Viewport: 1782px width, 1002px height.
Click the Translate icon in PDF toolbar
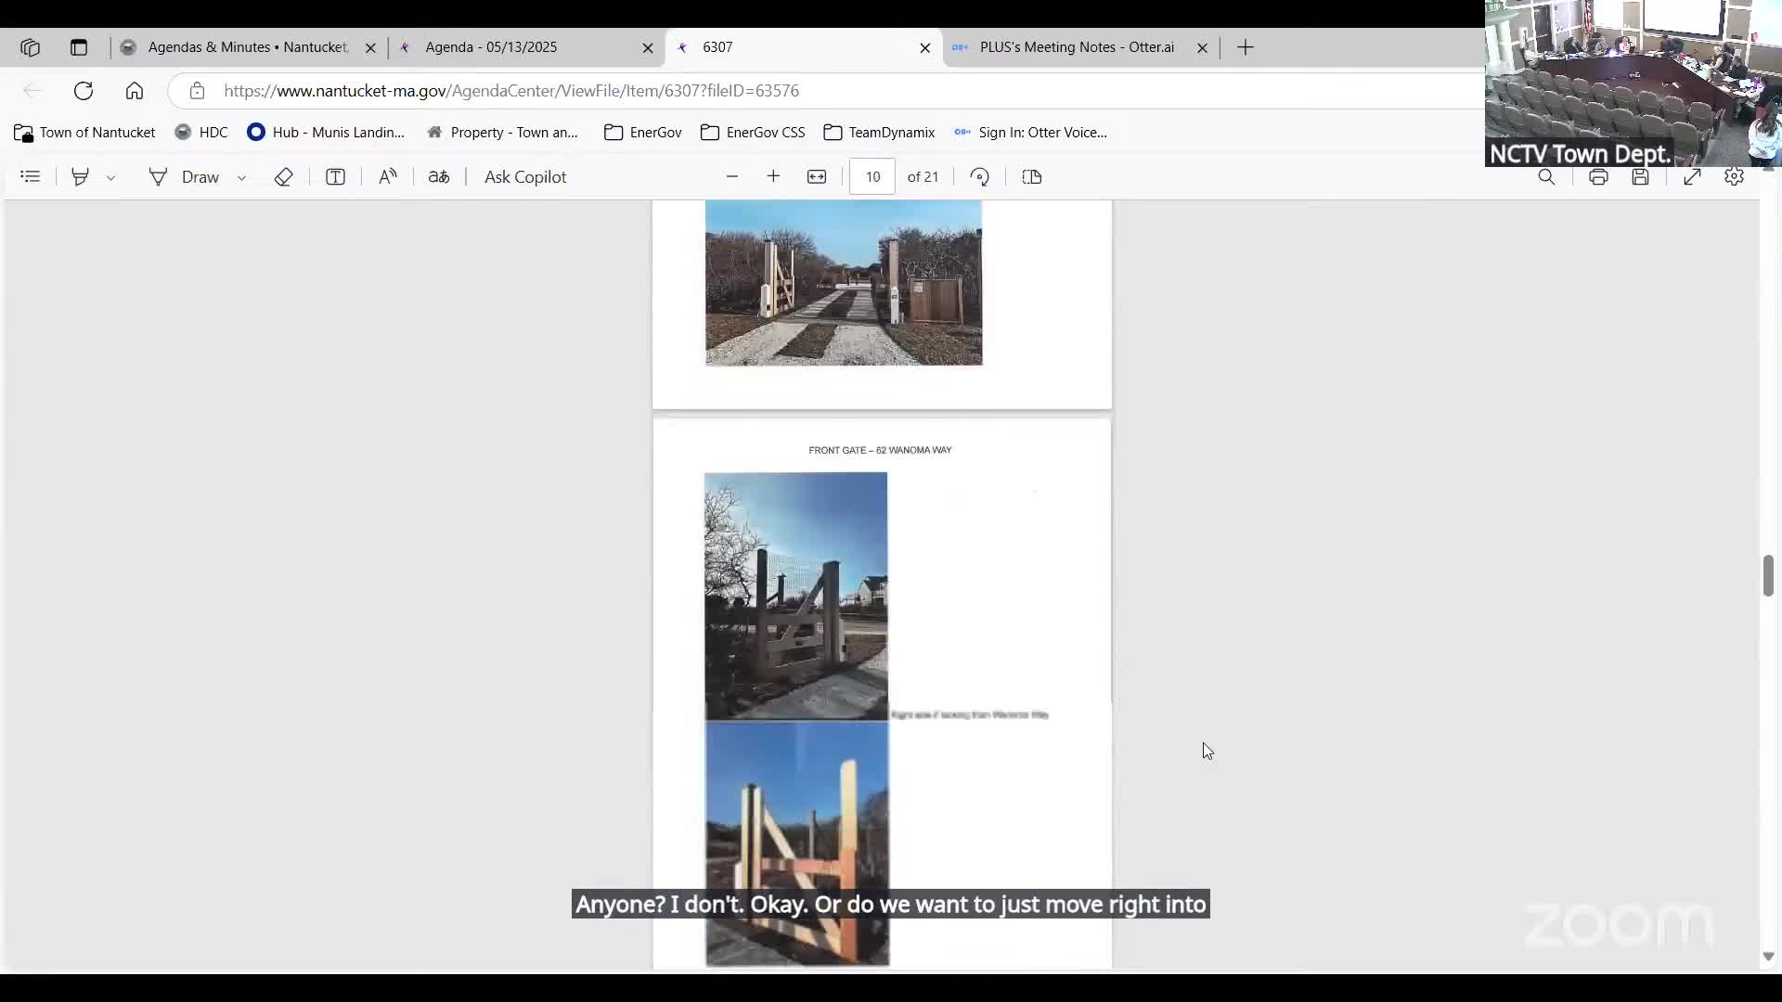click(x=439, y=176)
